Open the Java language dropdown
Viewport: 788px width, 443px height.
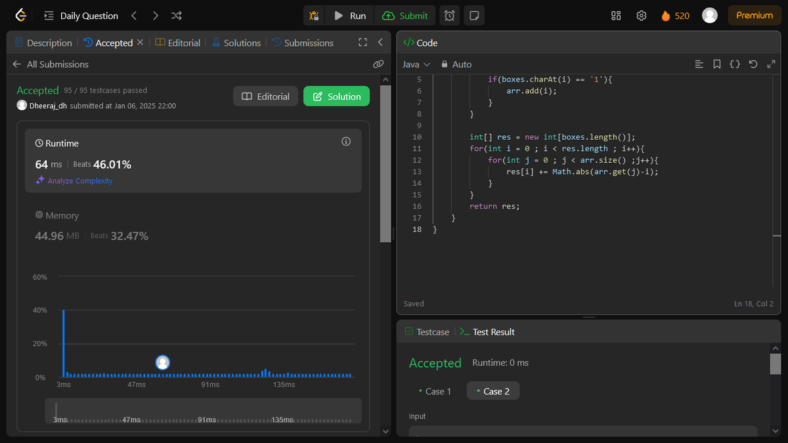pyautogui.click(x=416, y=64)
